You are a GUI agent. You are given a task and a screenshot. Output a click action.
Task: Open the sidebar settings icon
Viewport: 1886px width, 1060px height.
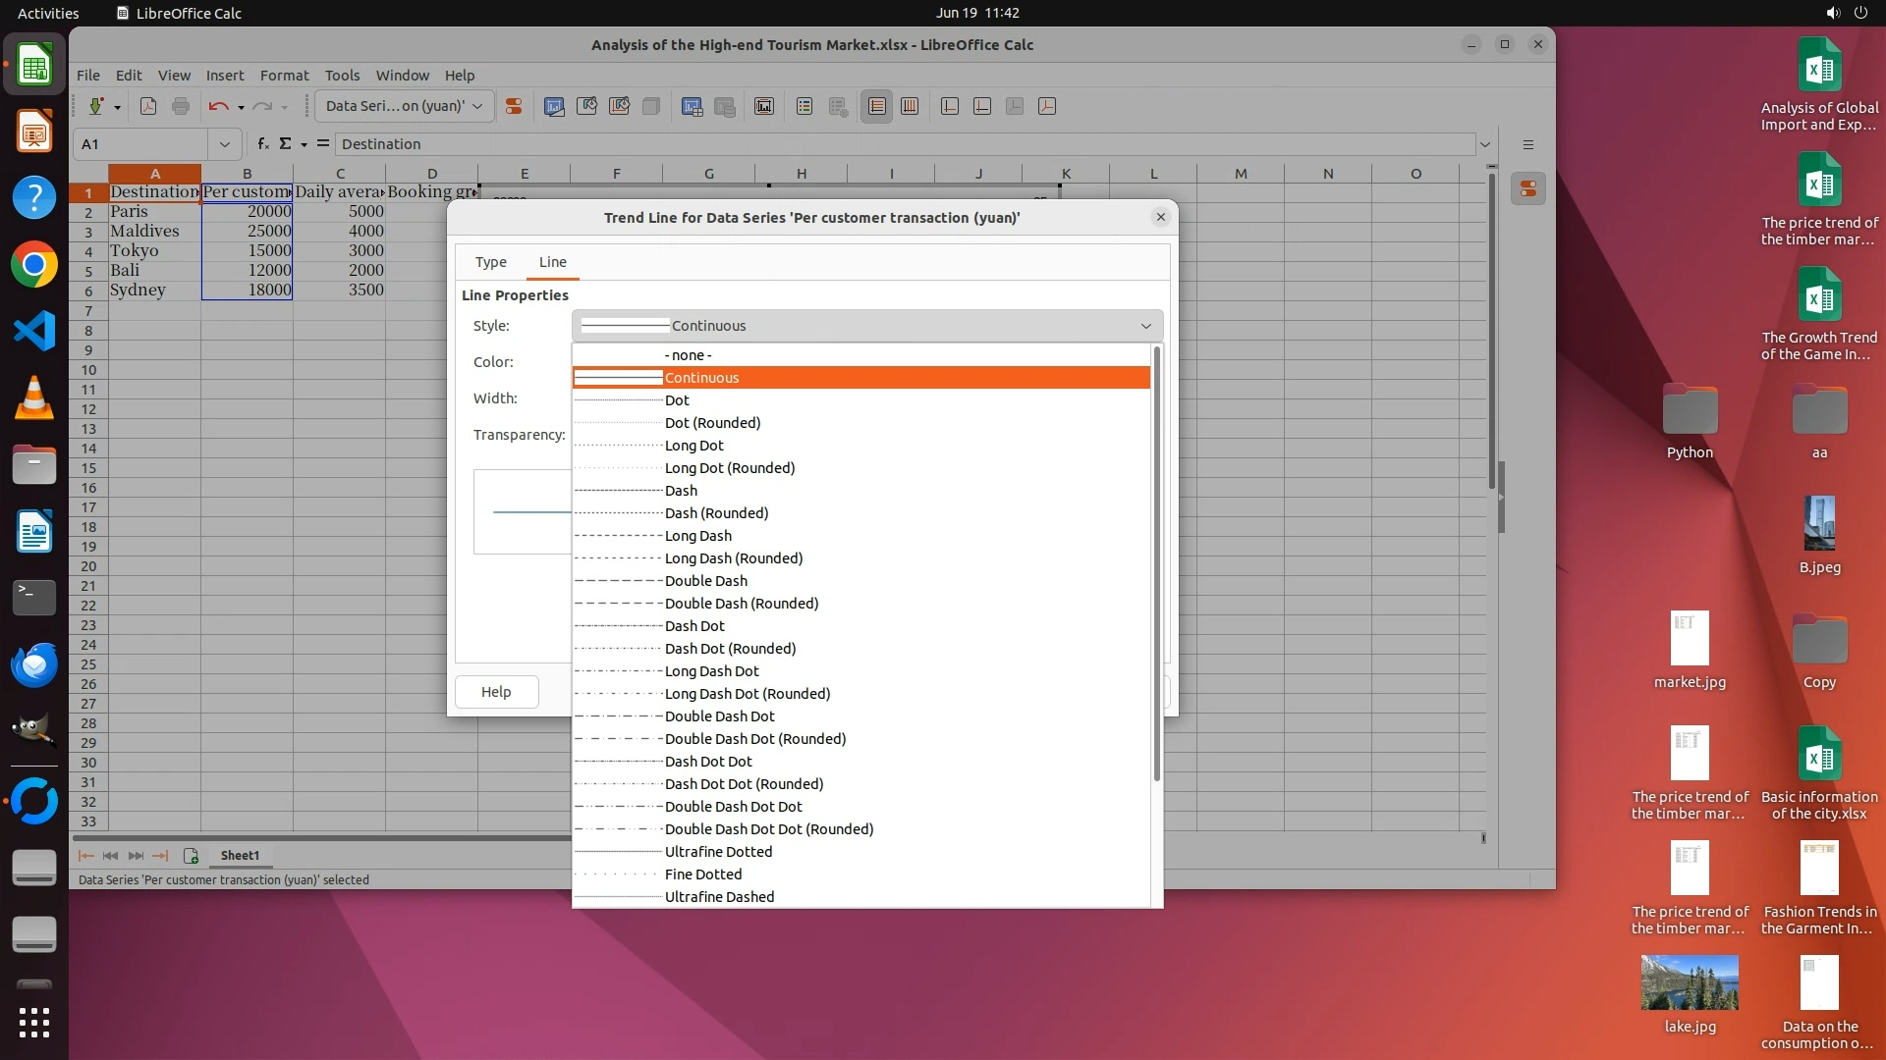pyautogui.click(x=1527, y=144)
